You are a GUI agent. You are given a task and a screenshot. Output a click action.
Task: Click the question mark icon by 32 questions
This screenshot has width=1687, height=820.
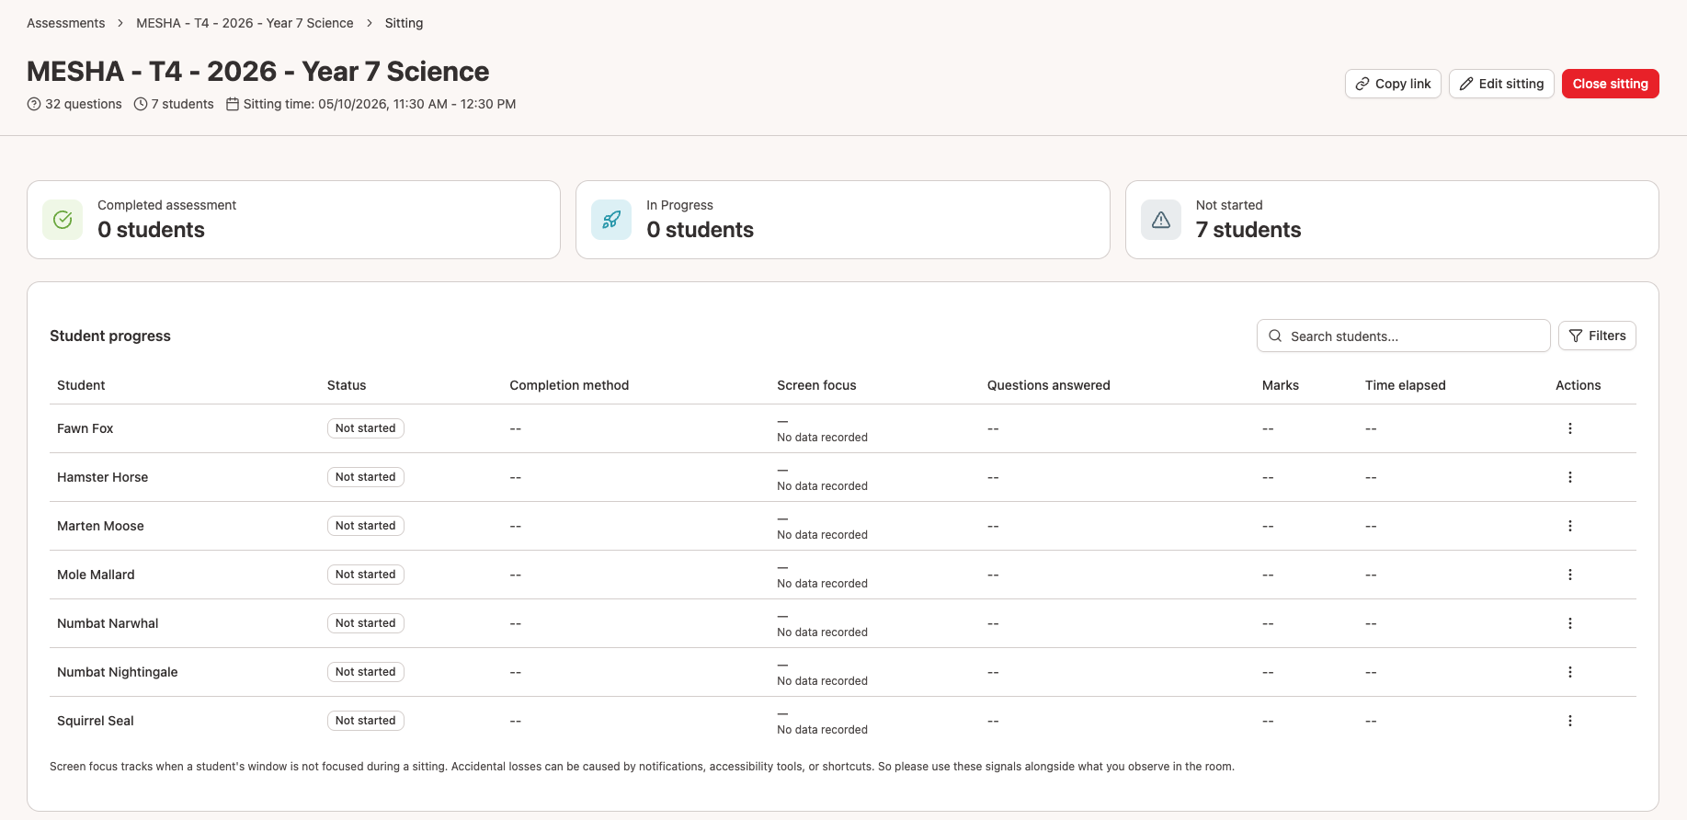(x=34, y=104)
